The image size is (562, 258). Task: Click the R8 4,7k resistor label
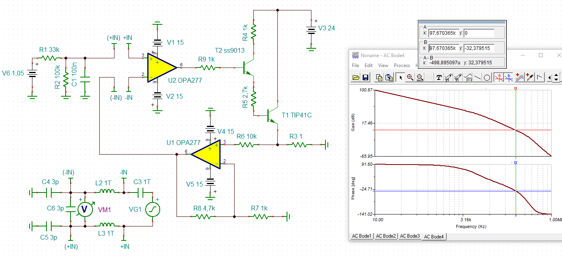[x=204, y=208]
